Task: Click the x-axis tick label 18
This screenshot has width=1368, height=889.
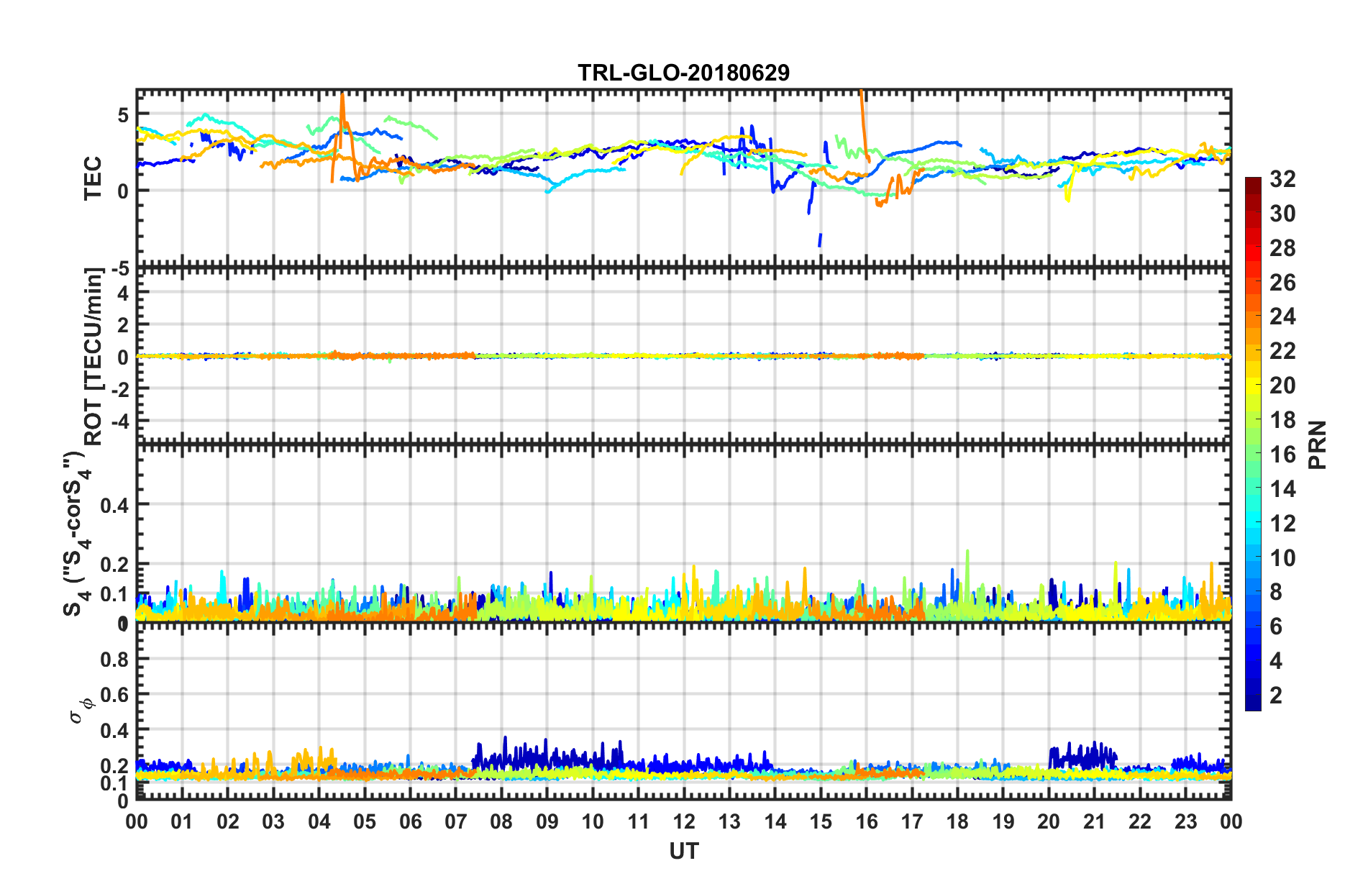Action: pos(957,821)
